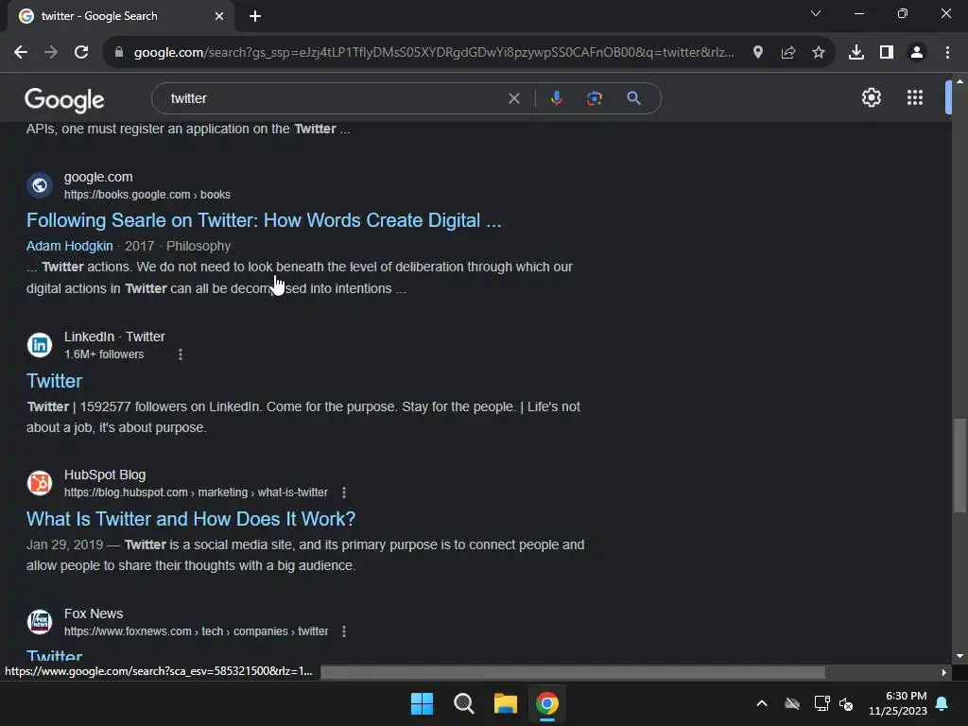Viewport: 968px width, 726px height.
Task: Share this page from the address bar
Action: point(788,53)
